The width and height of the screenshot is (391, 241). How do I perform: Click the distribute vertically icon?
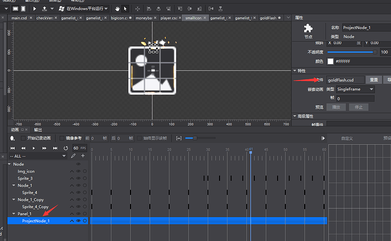220,9
